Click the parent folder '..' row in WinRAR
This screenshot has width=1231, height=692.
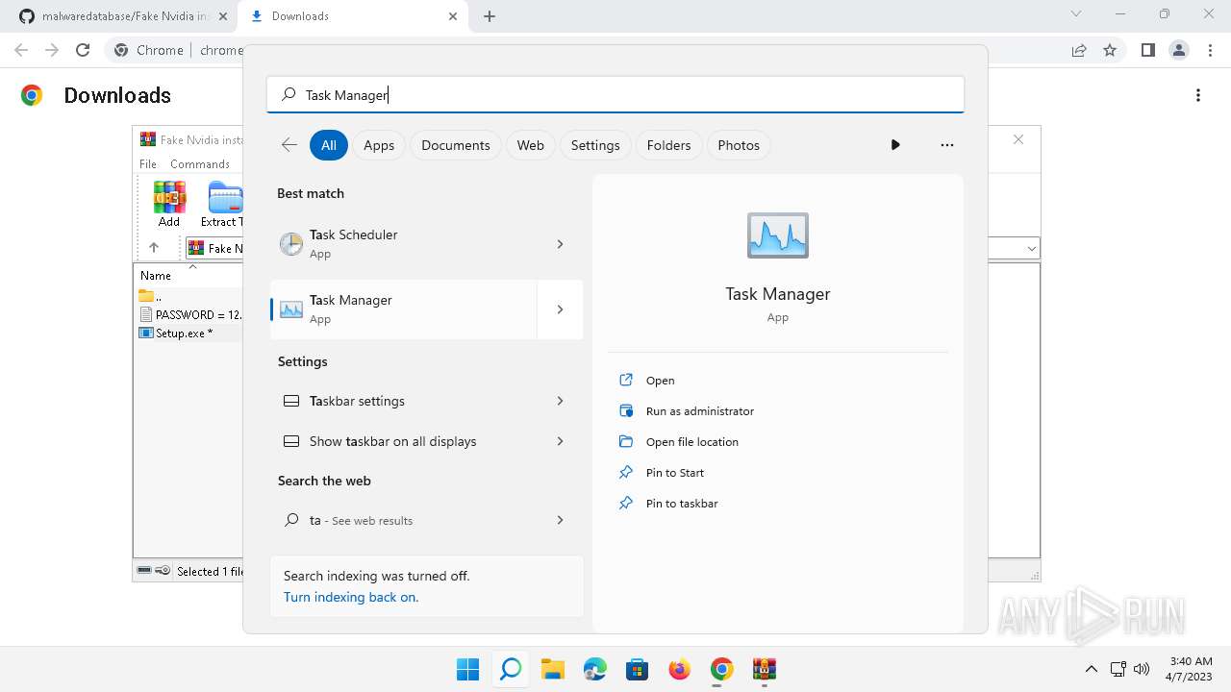(x=150, y=296)
